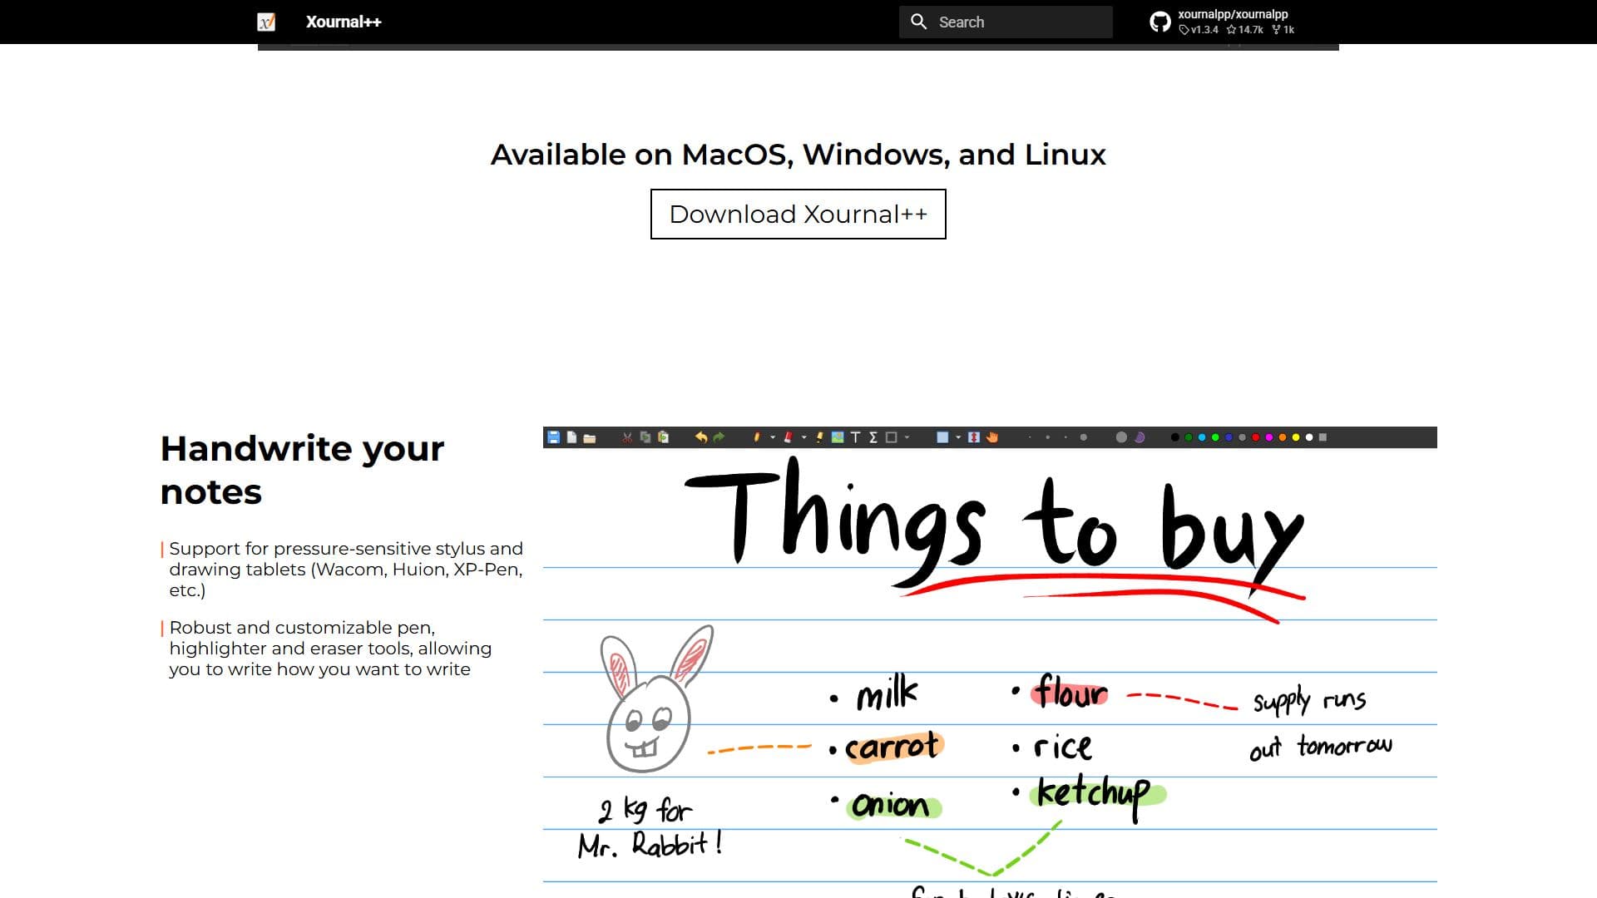
Task: Click the yellow Undo arrow
Action: 701,437
